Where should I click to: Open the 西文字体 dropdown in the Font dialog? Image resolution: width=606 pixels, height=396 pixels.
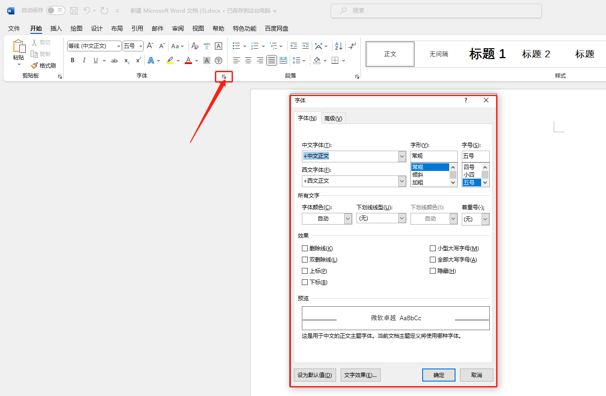tap(402, 181)
